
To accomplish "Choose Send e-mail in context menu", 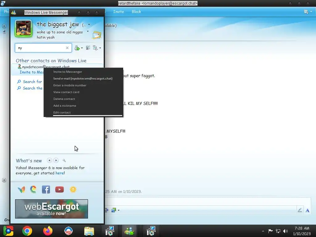I will [83, 79].
